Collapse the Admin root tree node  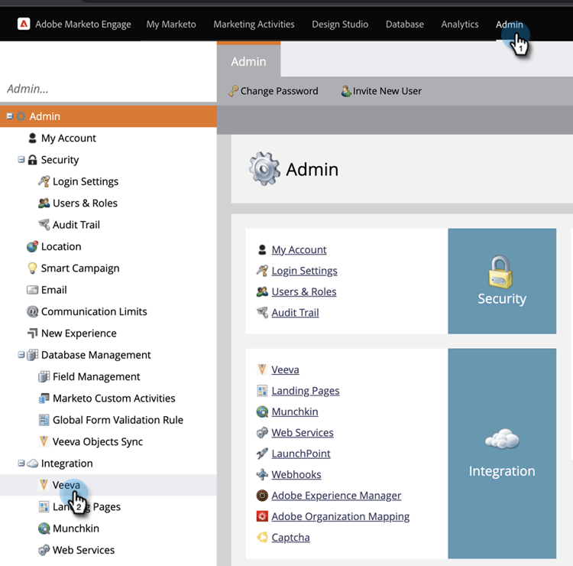tap(10, 116)
